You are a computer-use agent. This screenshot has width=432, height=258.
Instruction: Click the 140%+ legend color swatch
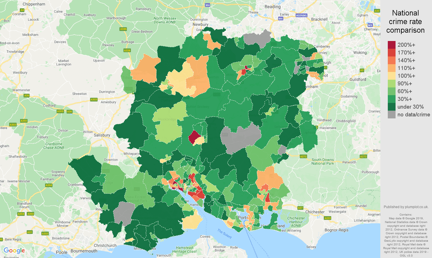pos(392,60)
